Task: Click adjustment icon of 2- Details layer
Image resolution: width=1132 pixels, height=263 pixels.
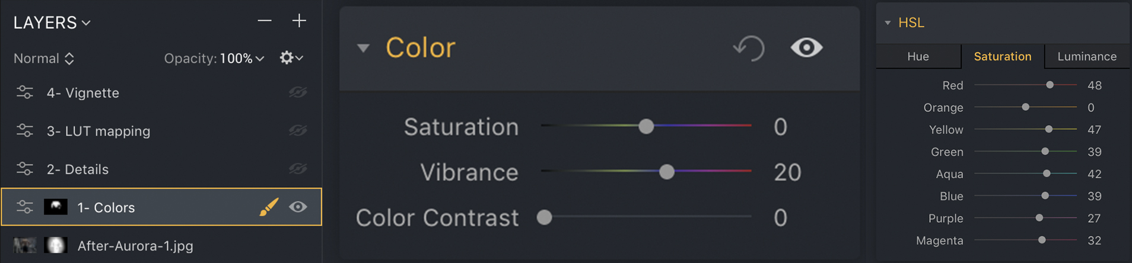Action: 24,169
